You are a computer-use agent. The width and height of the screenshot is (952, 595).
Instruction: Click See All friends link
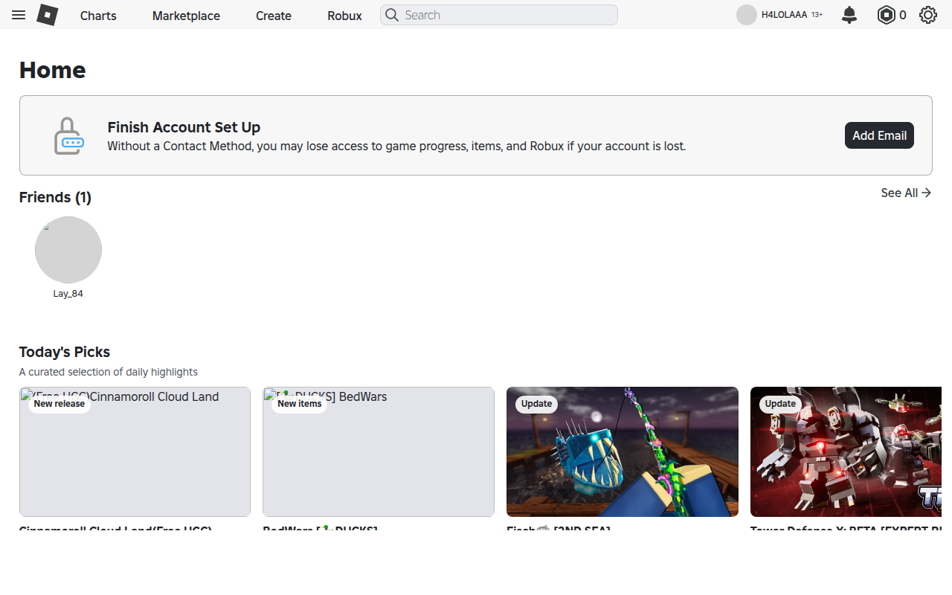tap(906, 193)
